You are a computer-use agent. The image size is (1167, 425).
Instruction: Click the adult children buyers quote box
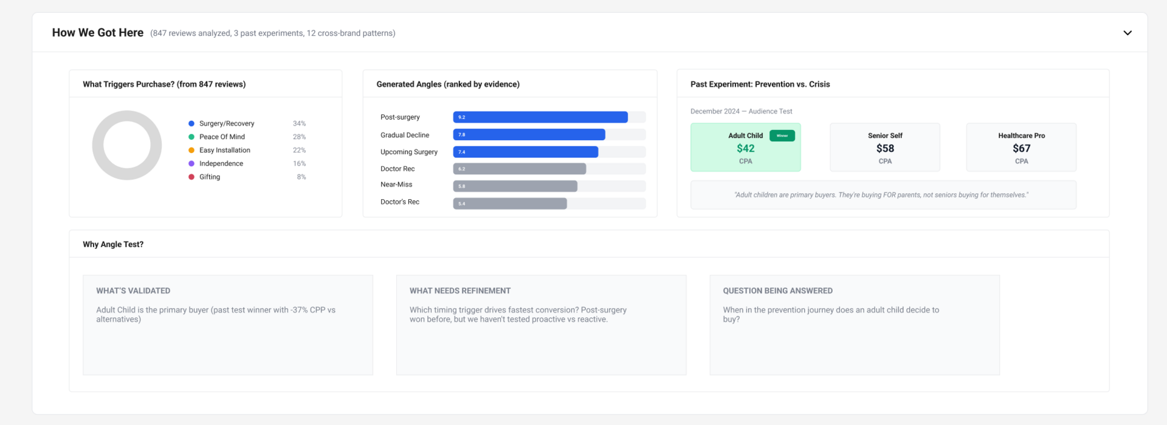[883, 195]
